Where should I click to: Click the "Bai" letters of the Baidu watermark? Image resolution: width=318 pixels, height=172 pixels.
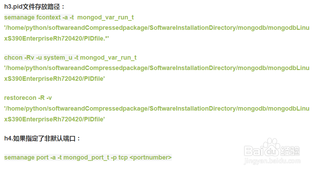255,150
